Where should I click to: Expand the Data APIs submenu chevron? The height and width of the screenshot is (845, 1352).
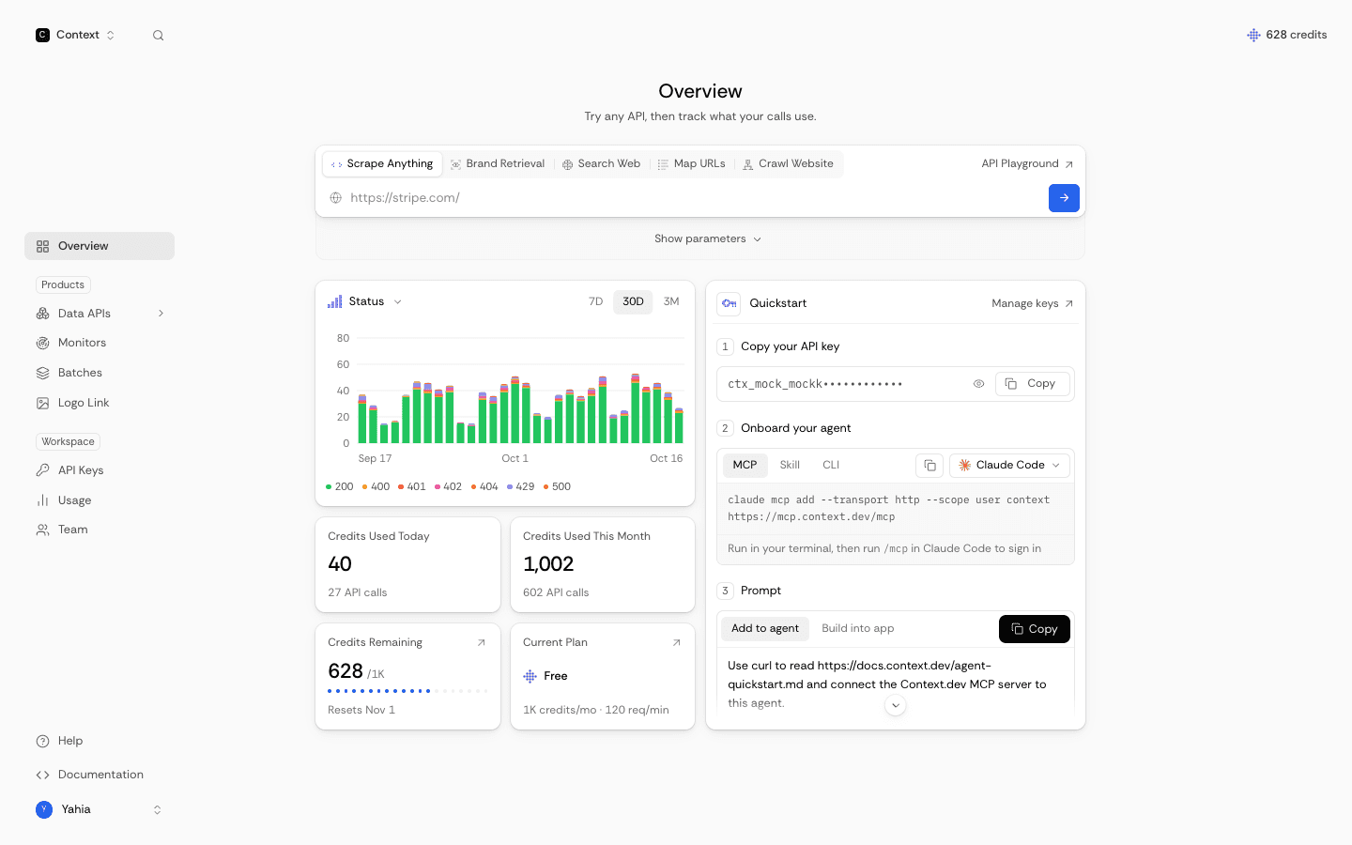click(161, 314)
